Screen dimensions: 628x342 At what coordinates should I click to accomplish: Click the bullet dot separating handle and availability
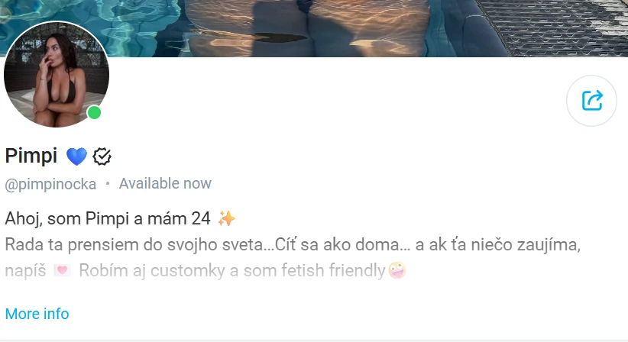point(107,184)
